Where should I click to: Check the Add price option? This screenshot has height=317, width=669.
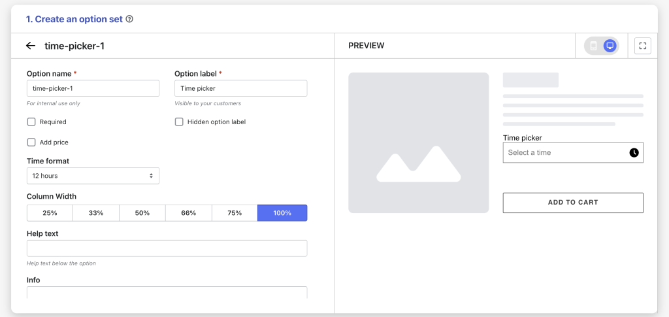(x=31, y=142)
